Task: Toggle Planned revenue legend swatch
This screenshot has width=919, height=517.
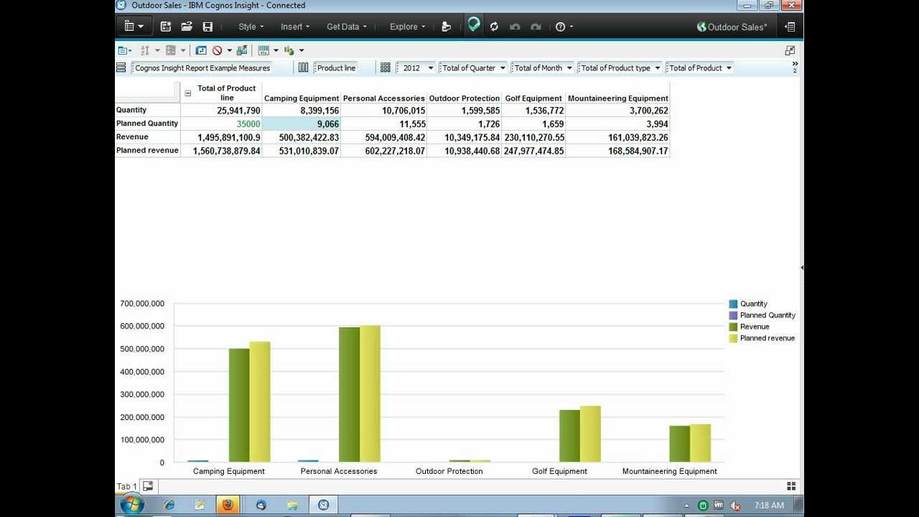Action: [x=733, y=338]
